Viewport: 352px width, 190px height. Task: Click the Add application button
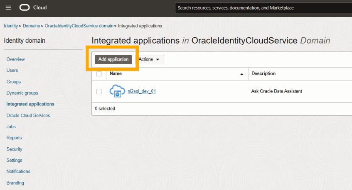[x=113, y=59]
